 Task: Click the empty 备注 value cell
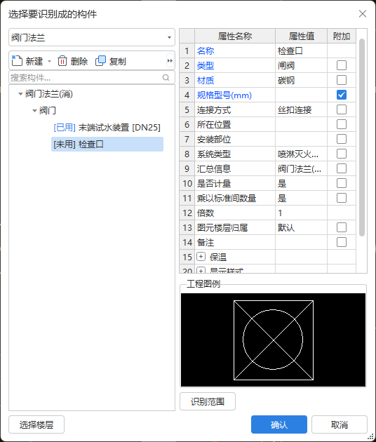tap(301, 242)
